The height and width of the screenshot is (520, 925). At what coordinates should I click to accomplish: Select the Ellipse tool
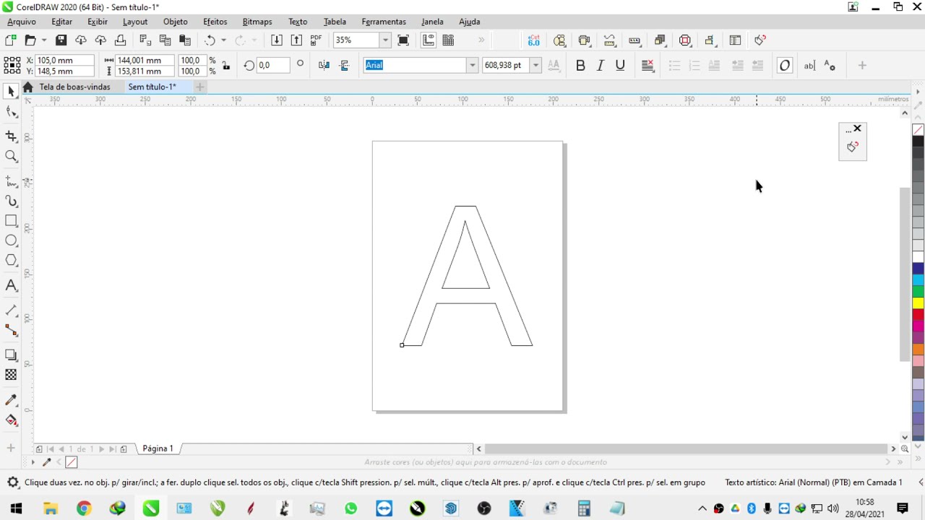[11, 240]
